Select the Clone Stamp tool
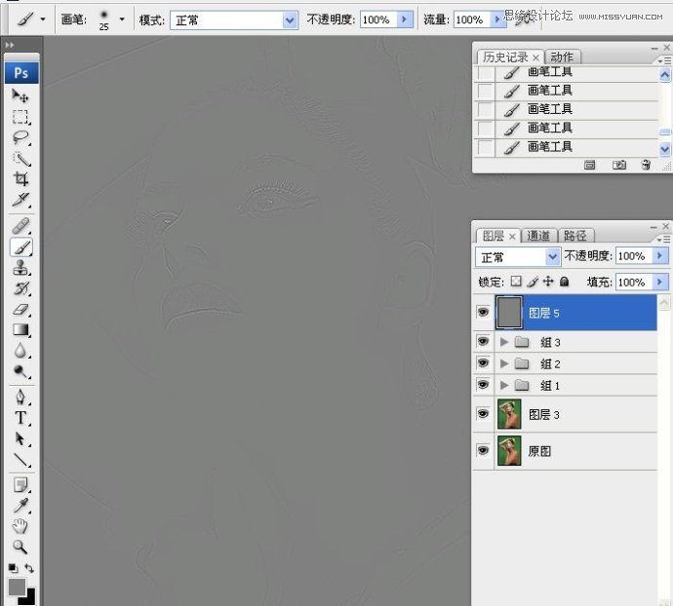This screenshot has width=673, height=606. (20, 268)
